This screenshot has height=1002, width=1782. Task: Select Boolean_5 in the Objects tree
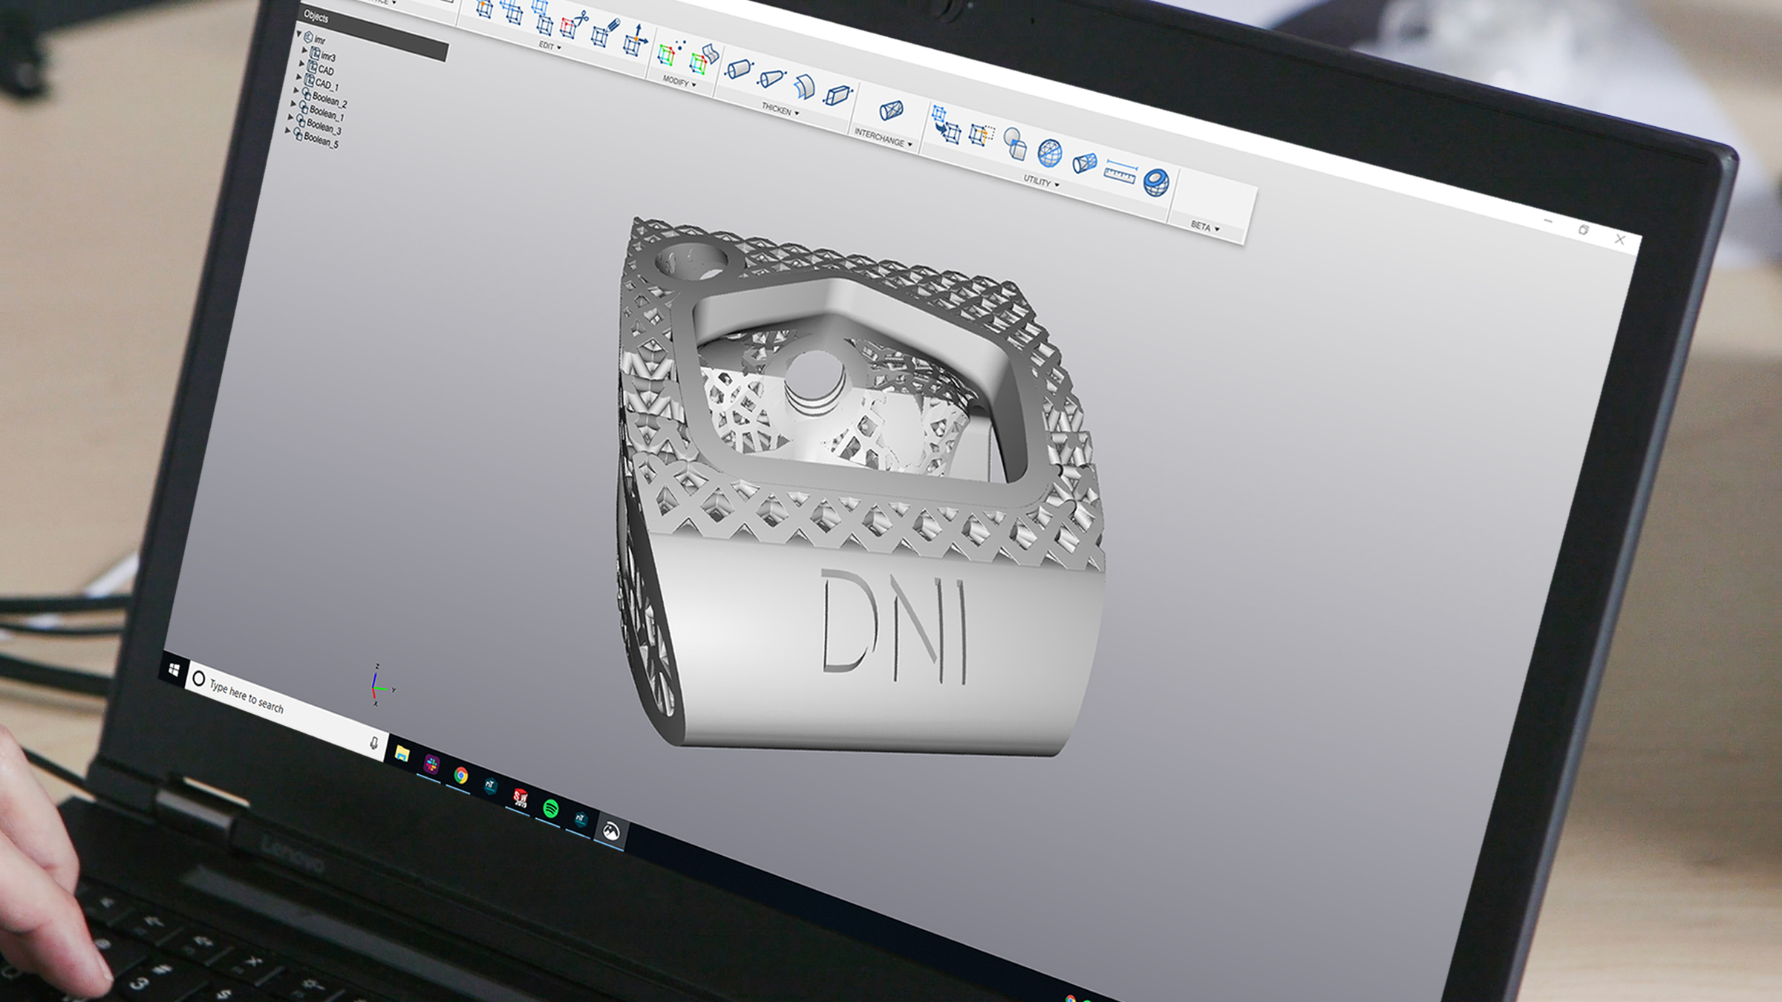point(321,140)
